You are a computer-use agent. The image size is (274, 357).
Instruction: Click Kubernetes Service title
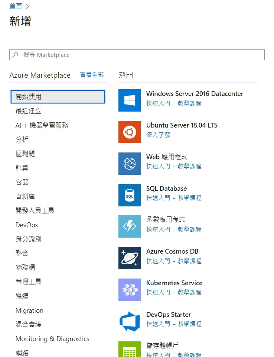click(174, 283)
